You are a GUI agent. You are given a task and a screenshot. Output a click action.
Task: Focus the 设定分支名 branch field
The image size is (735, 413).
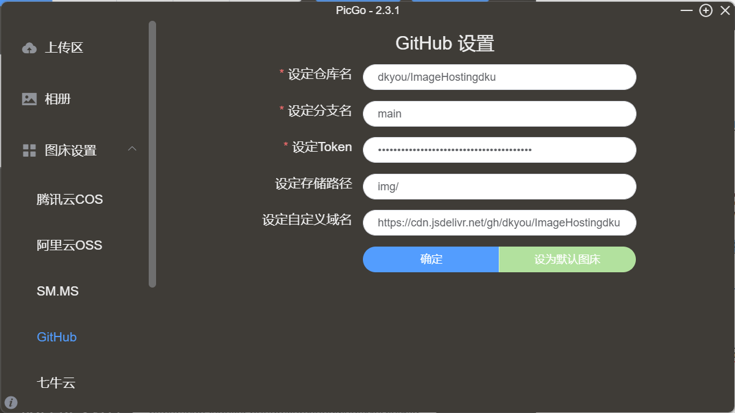coord(499,114)
